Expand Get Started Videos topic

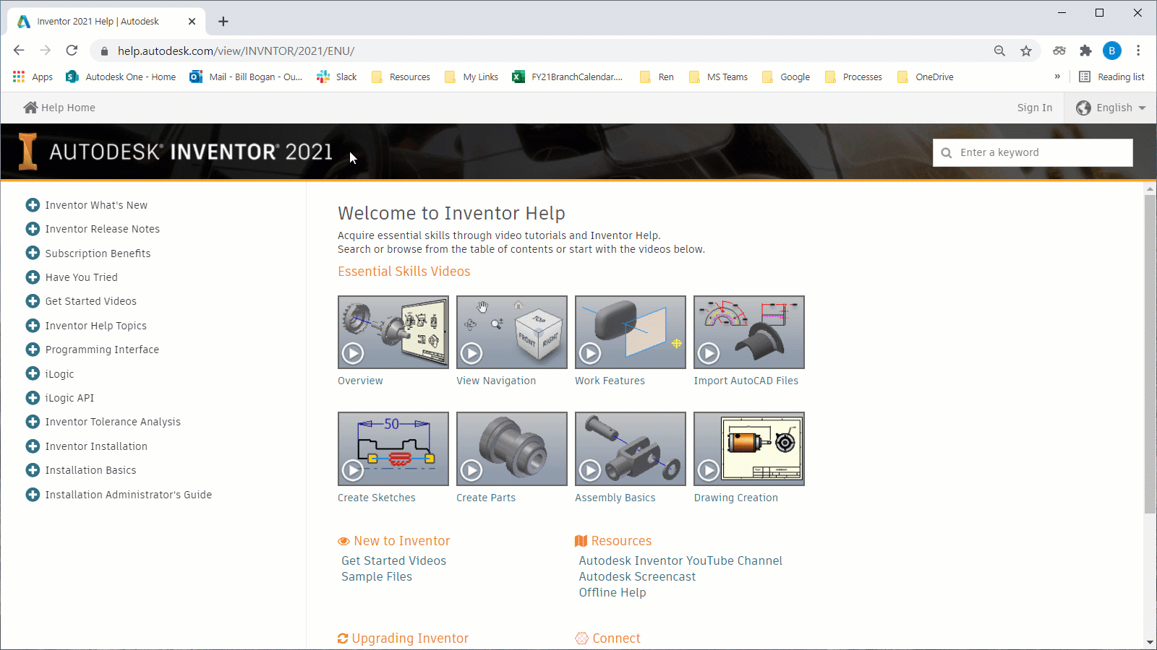pyautogui.click(x=33, y=301)
